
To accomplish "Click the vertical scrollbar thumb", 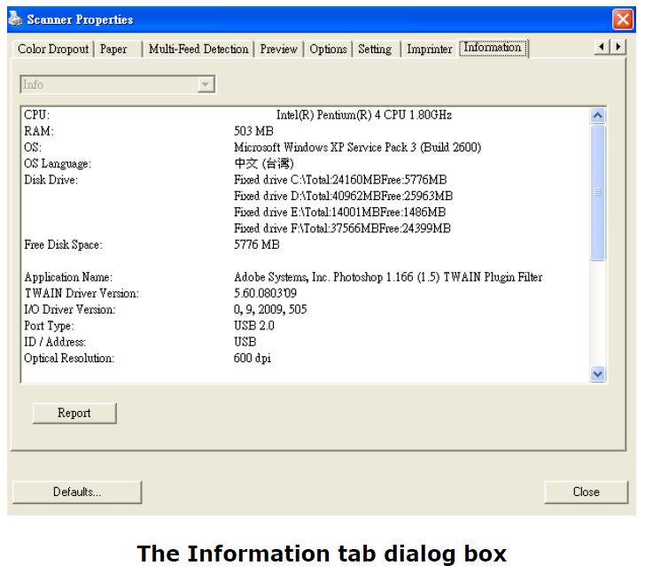I will pyautogui.click(x=597, y=192).
